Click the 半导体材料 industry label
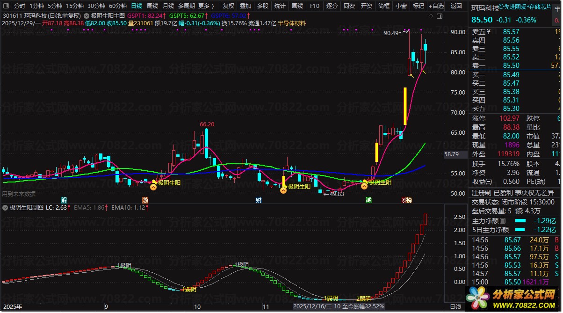563x313 pixels. (292, 22)
